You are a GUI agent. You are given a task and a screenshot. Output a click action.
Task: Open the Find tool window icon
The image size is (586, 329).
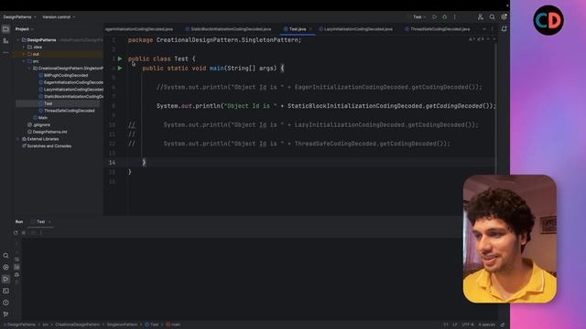[x=5, y=256]
